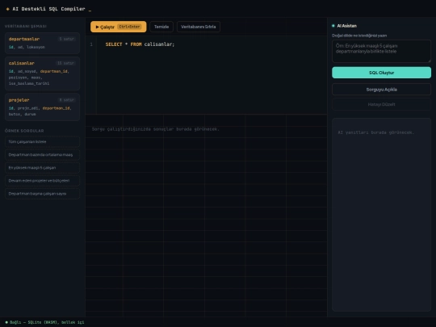Image resolution: width=436 pixels, height=327 pixels.
Task: Select the calisanlar table card
Action: point(42,73)
